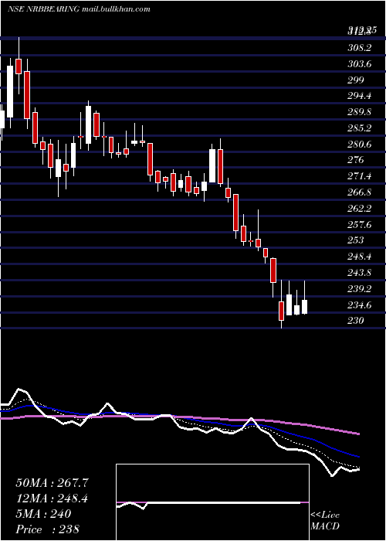The height and width of the screenshot is (541, 386).
Task: Click the 257.6 price axis label
Action: (x=359, y=225)
